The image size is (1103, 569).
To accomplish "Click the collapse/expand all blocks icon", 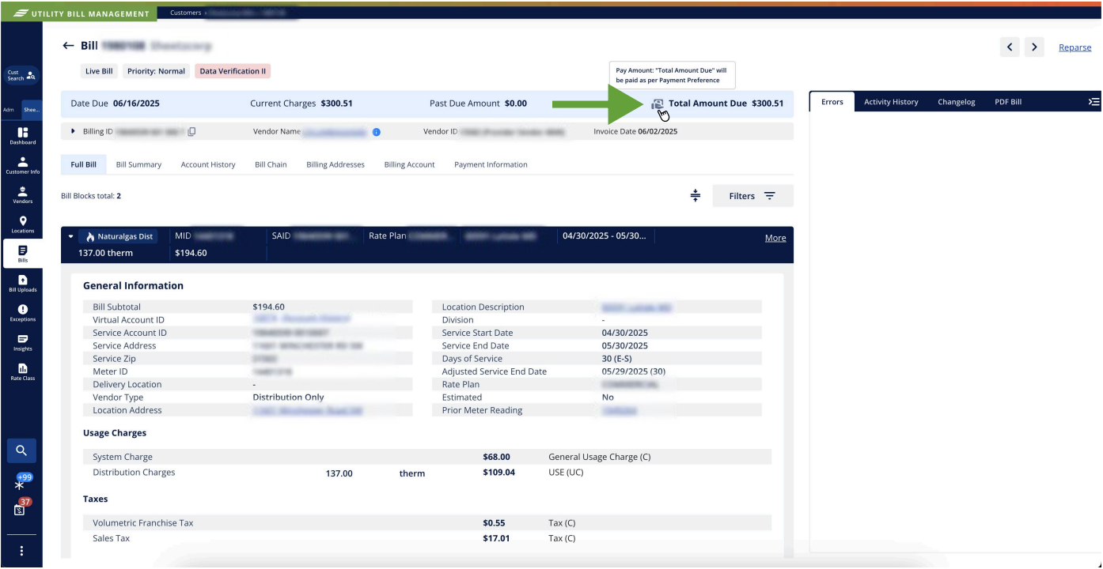I will 696,196.
